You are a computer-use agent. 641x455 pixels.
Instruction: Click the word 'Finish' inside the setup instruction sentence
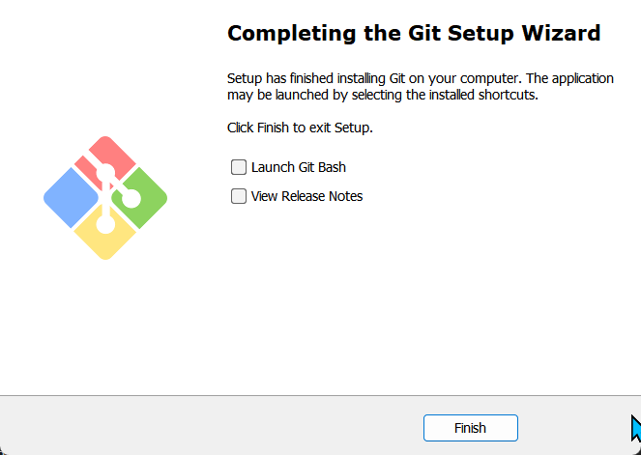[x=273, y=128]
